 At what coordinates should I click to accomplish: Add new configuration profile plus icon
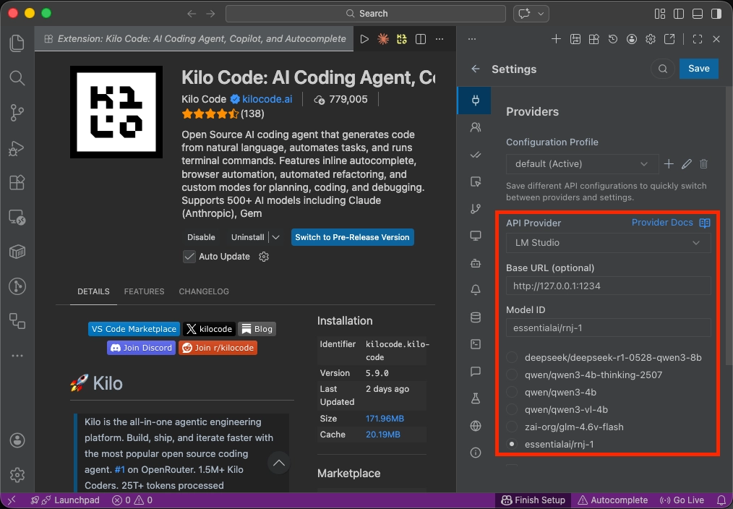coord(669,164)
